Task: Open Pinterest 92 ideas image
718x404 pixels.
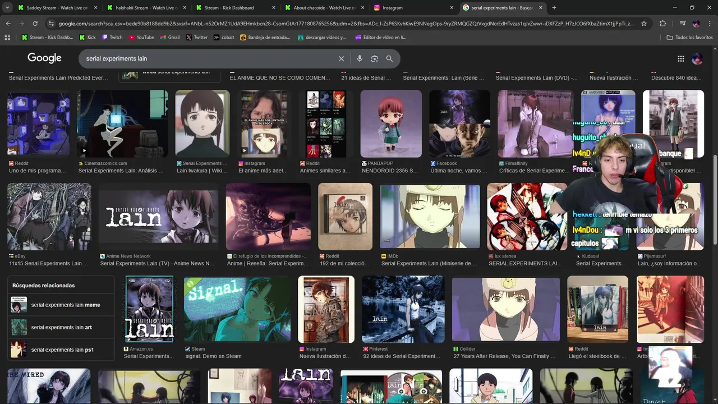Action: [x=403, y=309]
